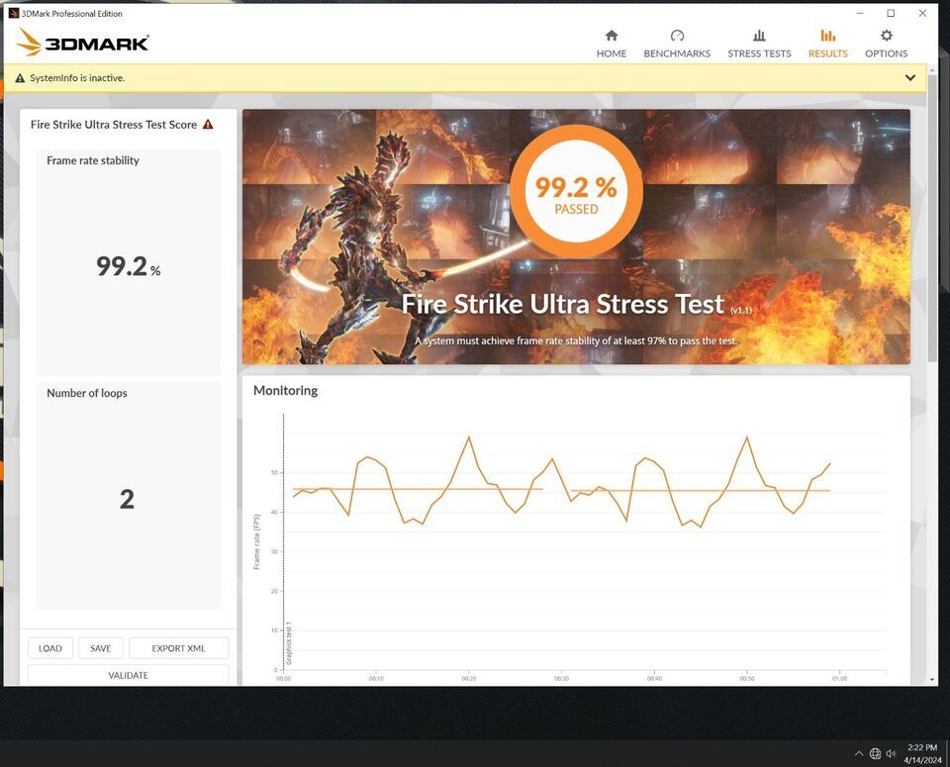
Task: Click the 99.2 % frame rate stability value
Action: (x=128, y=266)
